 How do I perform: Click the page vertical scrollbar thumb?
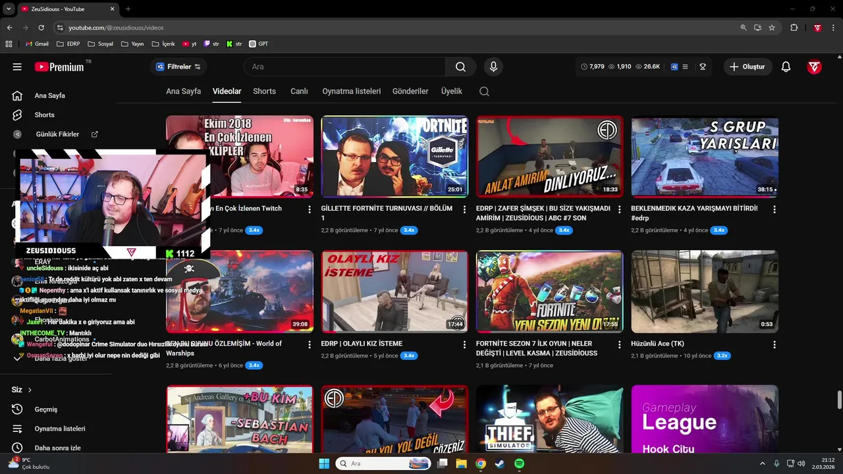click(839, 400)
